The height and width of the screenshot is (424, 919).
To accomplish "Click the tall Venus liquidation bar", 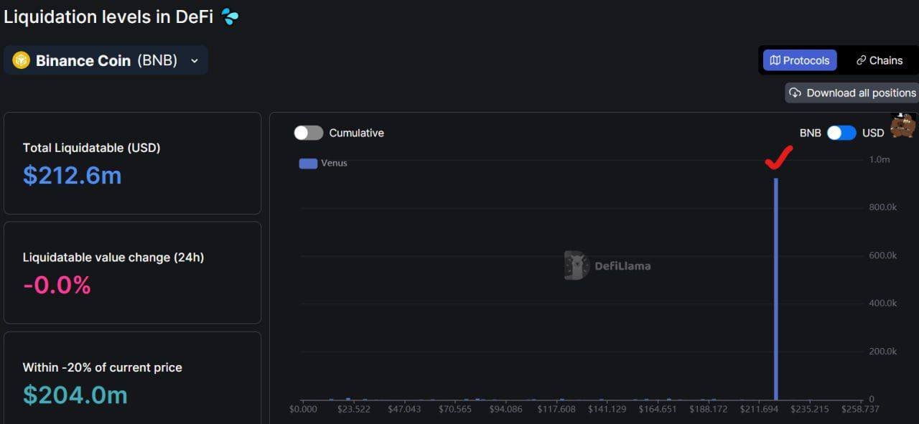I will pyautogui.click(x=776, y=288).
